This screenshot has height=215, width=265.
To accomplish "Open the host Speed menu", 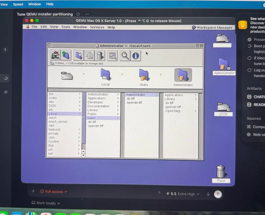I will tap(18, 4).
